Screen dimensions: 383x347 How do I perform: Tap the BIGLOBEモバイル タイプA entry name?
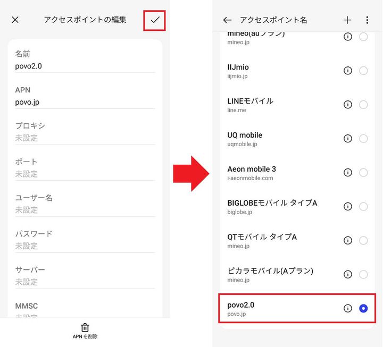pos(272,203)
